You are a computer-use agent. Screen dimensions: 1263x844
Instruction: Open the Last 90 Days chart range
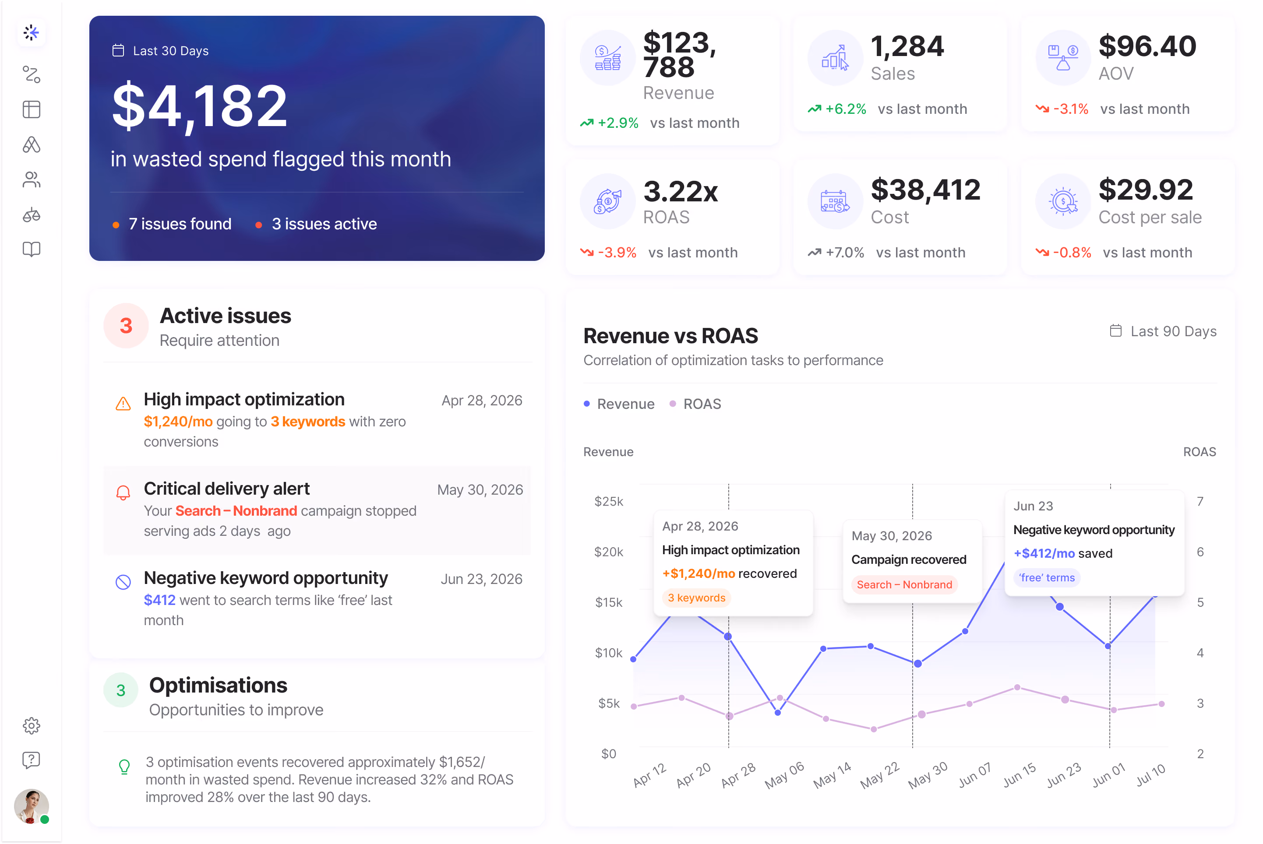pos(1163,331)
